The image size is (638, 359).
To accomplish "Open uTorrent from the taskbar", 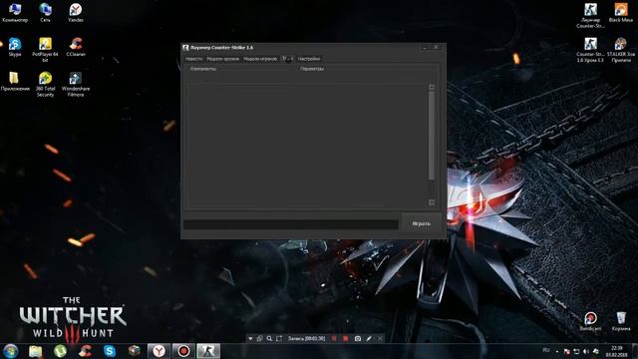I will point(60,351).
